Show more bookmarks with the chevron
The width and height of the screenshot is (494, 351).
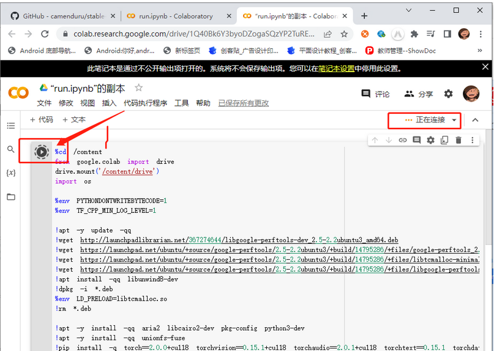coord(480,50)
